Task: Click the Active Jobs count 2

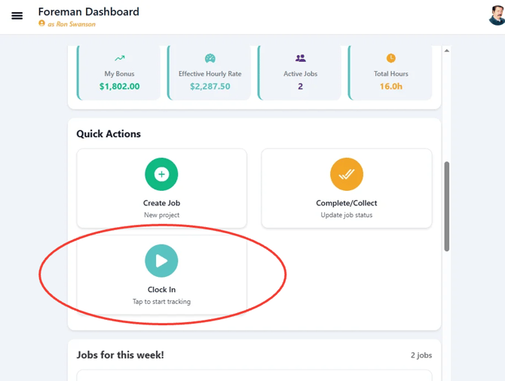Action: [301, 87]
